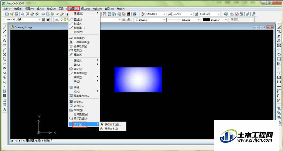Open the Layer Properties Manager icon
283x151 pixels.
point(57,20)
